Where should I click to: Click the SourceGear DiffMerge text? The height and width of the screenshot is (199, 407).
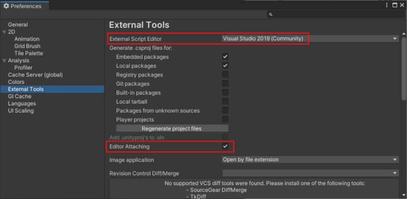[219, 190]
